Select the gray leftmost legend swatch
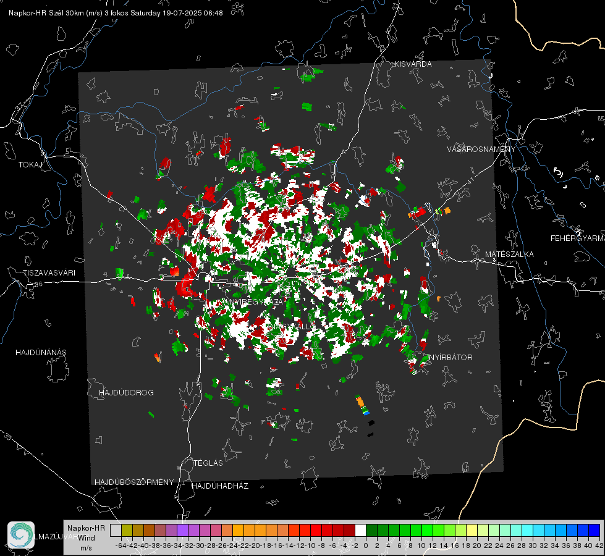The image size is (605, 556). [x=116, y=530]
